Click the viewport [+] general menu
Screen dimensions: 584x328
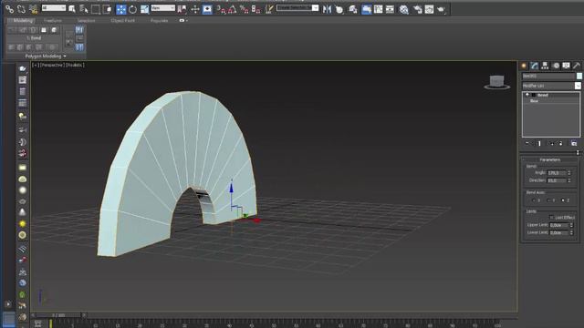(x=36, y=65)
